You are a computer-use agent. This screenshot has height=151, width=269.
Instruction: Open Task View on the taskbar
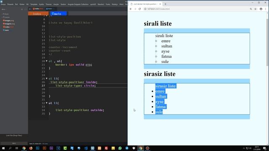click(17, 148)
